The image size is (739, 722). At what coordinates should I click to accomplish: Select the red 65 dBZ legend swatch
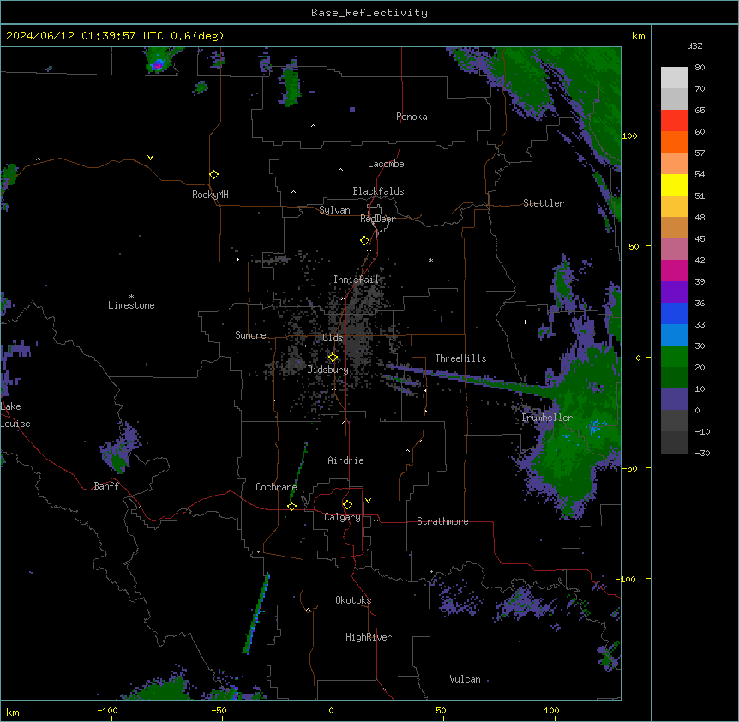click(674, 121)
